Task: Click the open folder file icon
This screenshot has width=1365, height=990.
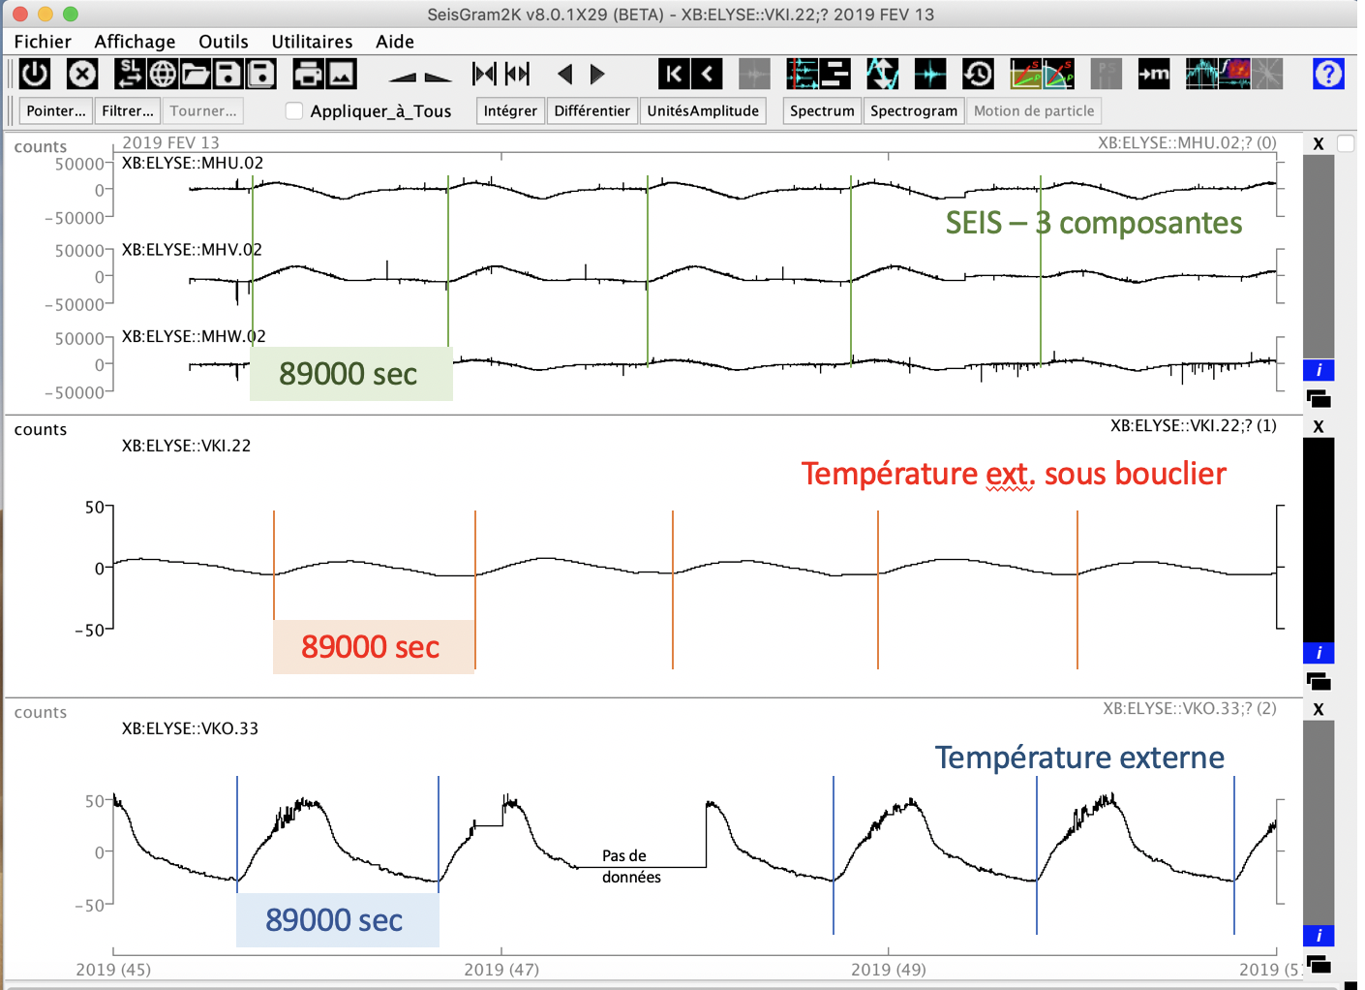Action: 196,74
